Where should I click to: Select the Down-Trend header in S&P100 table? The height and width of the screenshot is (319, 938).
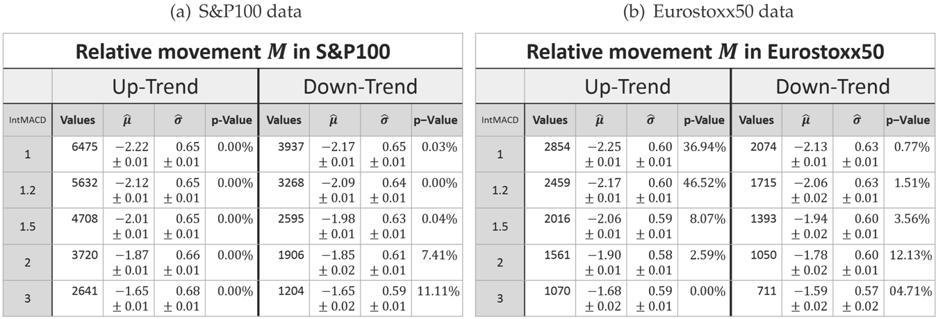(360, 87)
